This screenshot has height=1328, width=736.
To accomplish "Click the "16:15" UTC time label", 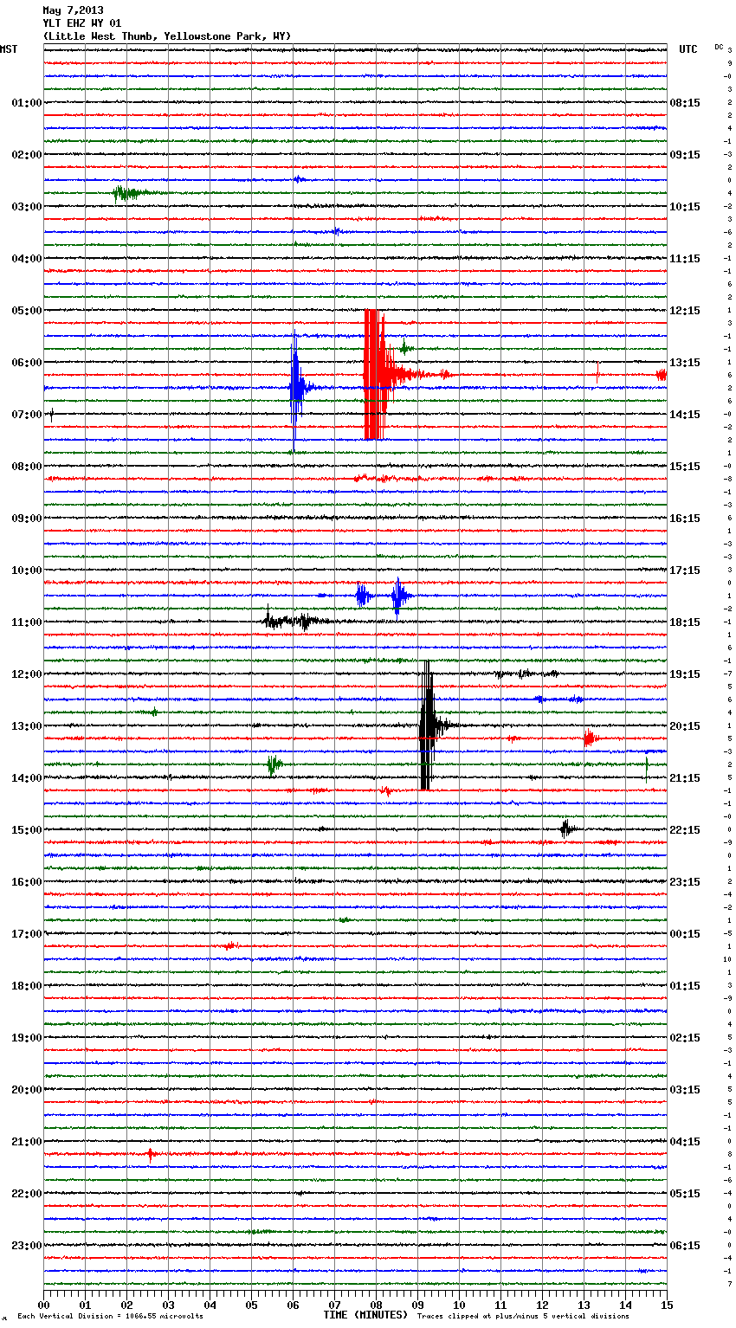I will tap(685, 519).
